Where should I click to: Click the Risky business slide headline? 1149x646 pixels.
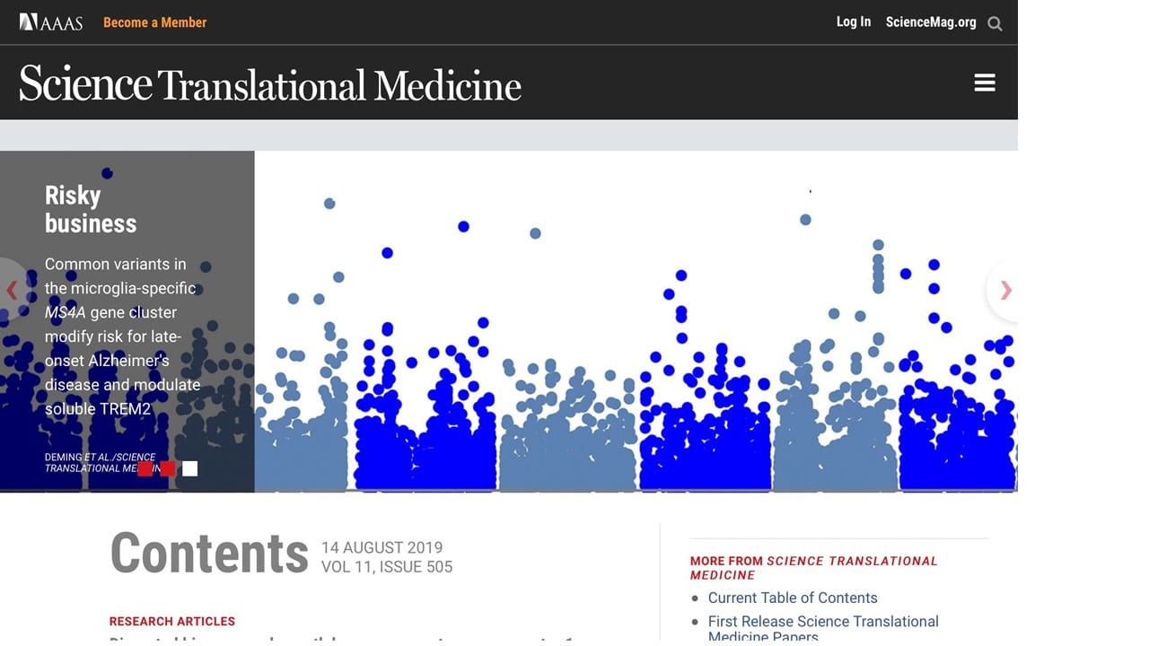pyautogui.click(x=91, y=209)
